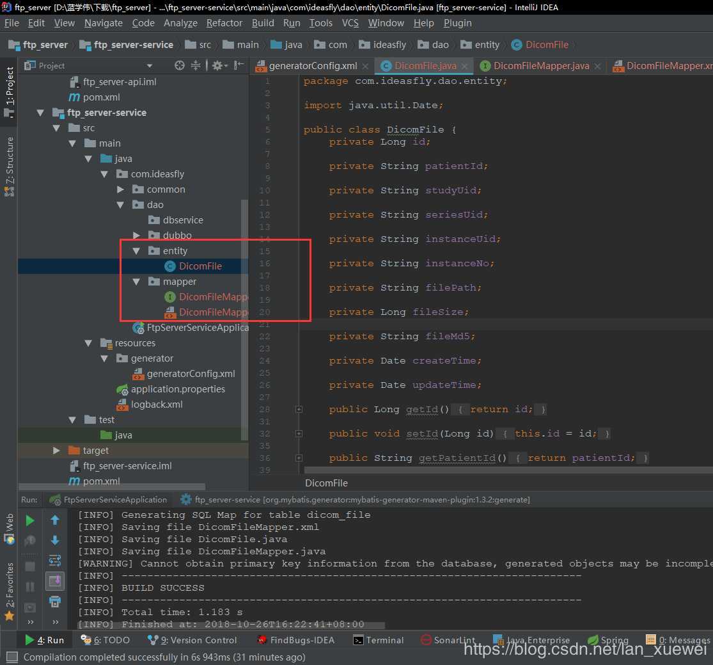Open the SonarLint tool window

click(448, 640)
